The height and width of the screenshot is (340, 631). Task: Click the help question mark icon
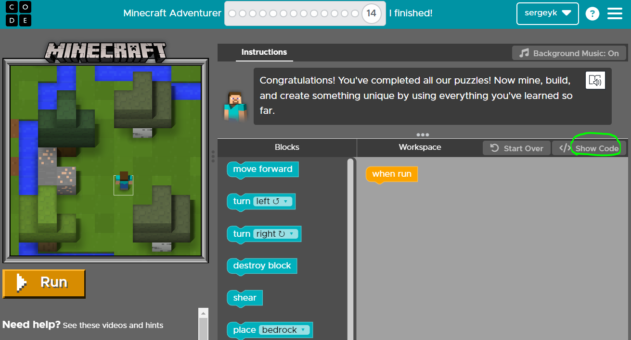coord(592,14)
